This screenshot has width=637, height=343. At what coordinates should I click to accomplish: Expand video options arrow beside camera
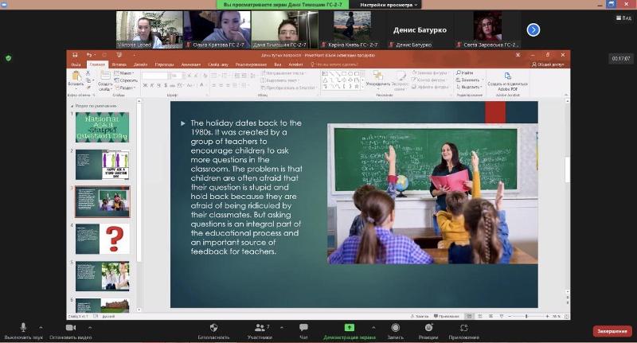pyautogui.click(x=90, y=327)
